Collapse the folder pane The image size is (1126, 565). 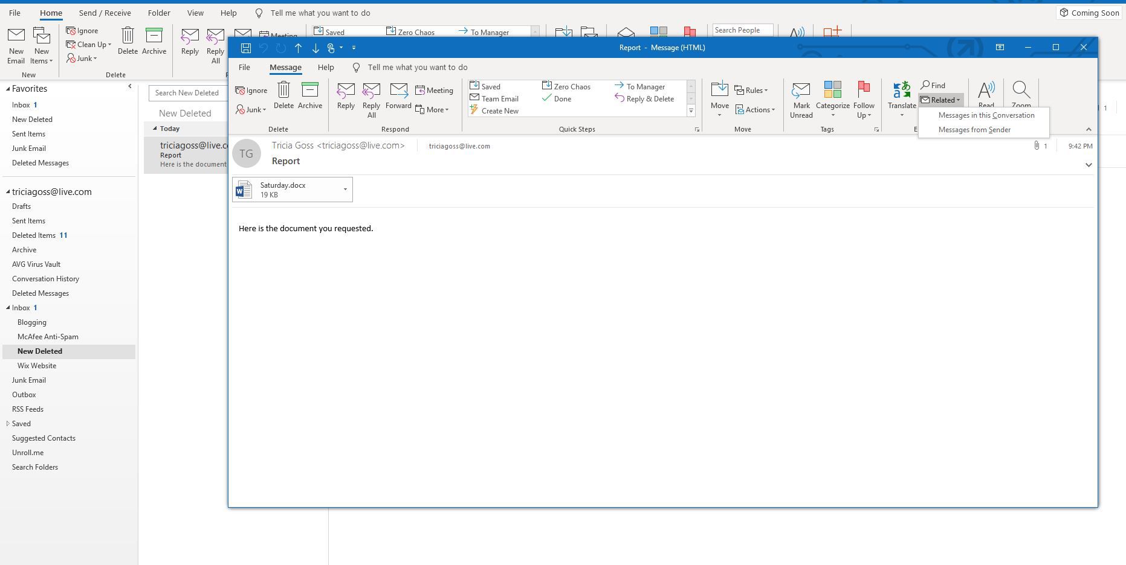point(129,87)
